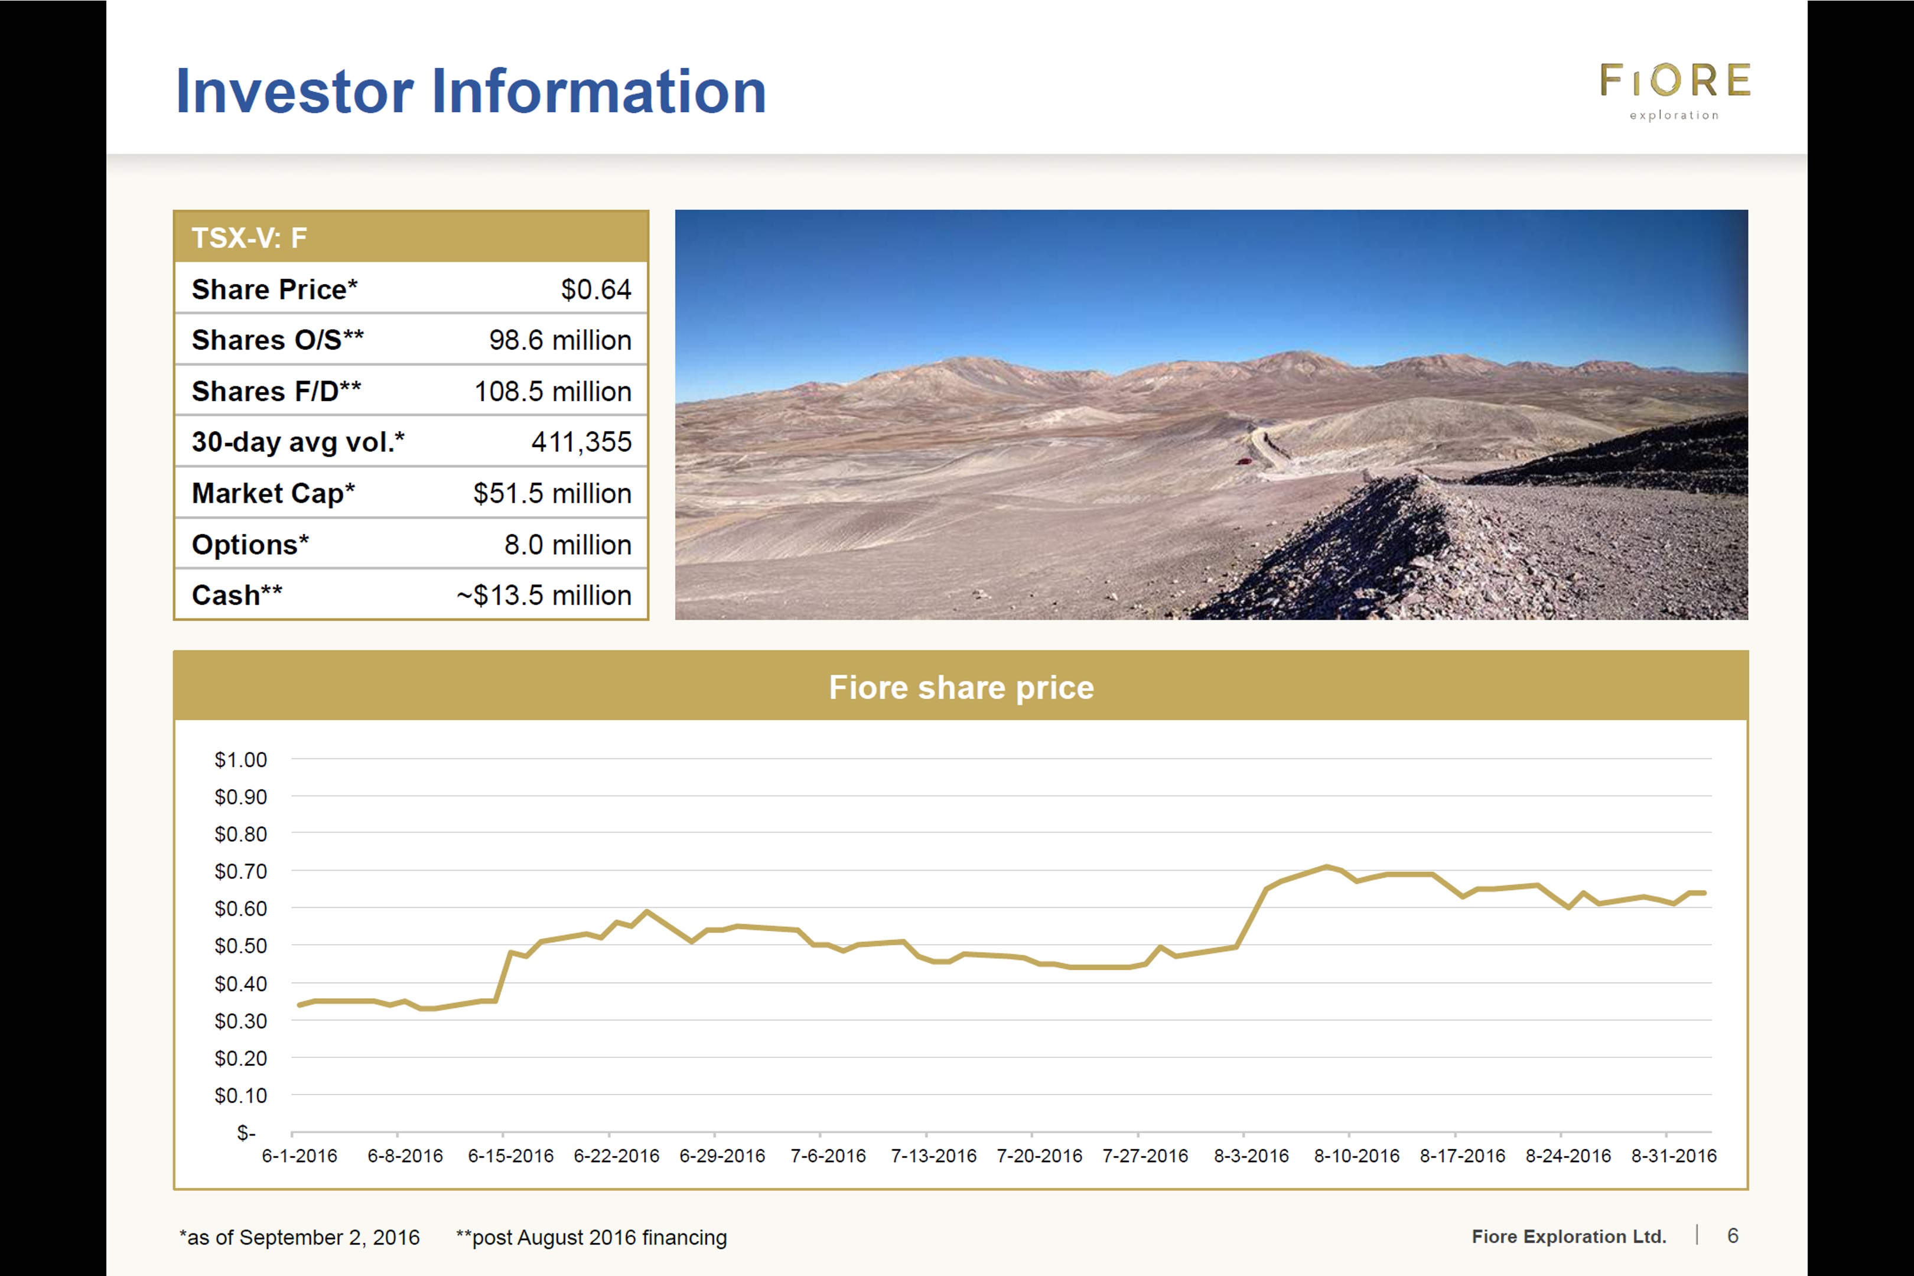The width and height of the screenshot is (1914, 1276).
Task: Click the 7-13-2016 date label
Action: [x=933, y=1155]
